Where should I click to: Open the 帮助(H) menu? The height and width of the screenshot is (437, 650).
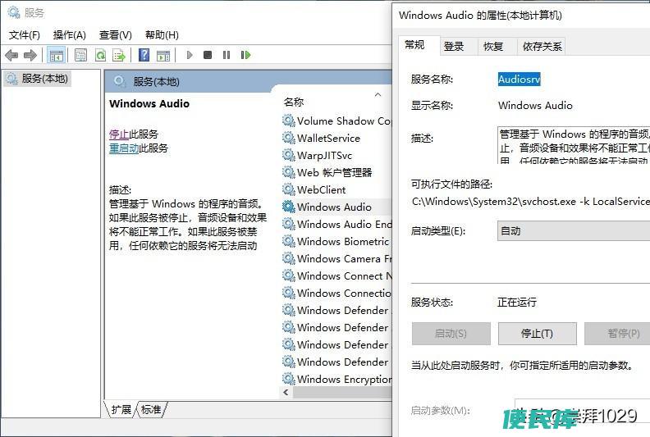point(162,35)
